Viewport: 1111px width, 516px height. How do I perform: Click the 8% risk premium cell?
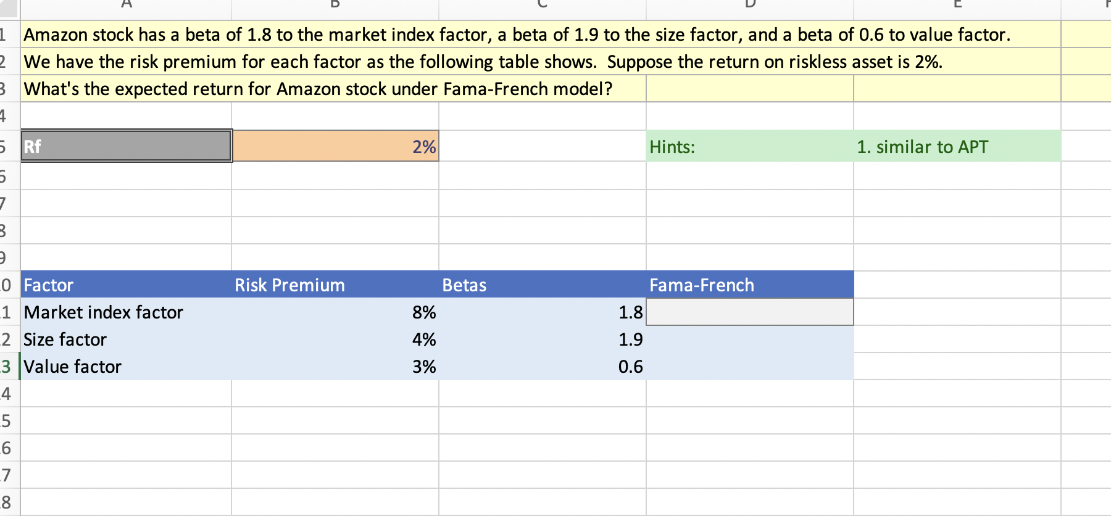tap(335, 312)
